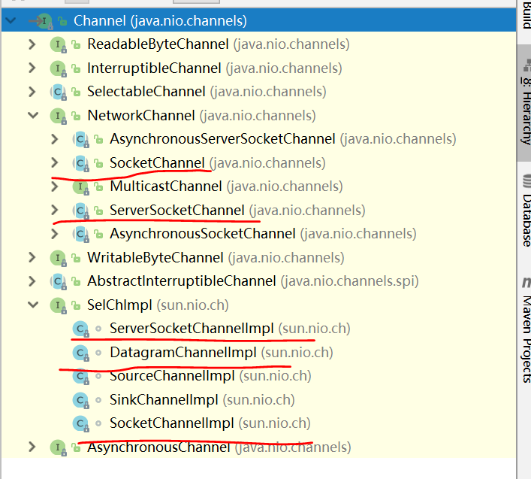This screenshot has height=479, width=531.
Task: Expand the MulticastChannel node
Action: [54, 186]
